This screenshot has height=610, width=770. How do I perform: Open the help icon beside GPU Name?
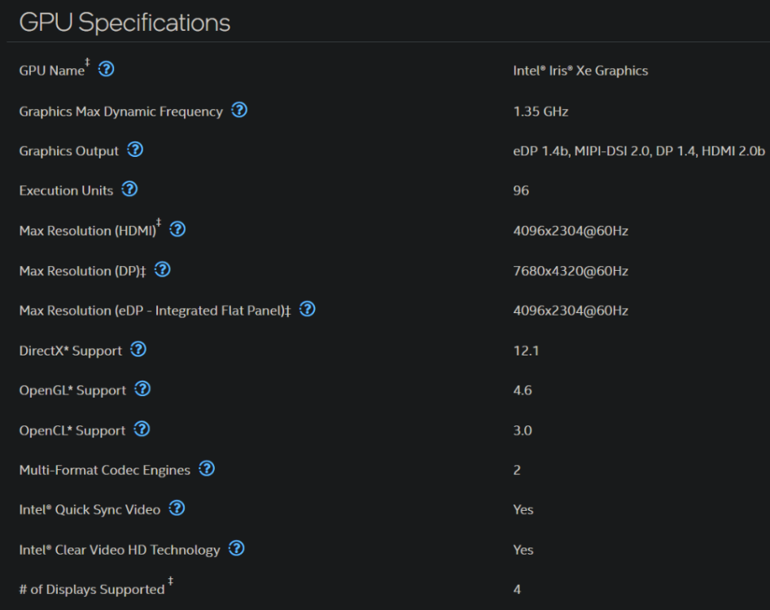click(106, 69)
